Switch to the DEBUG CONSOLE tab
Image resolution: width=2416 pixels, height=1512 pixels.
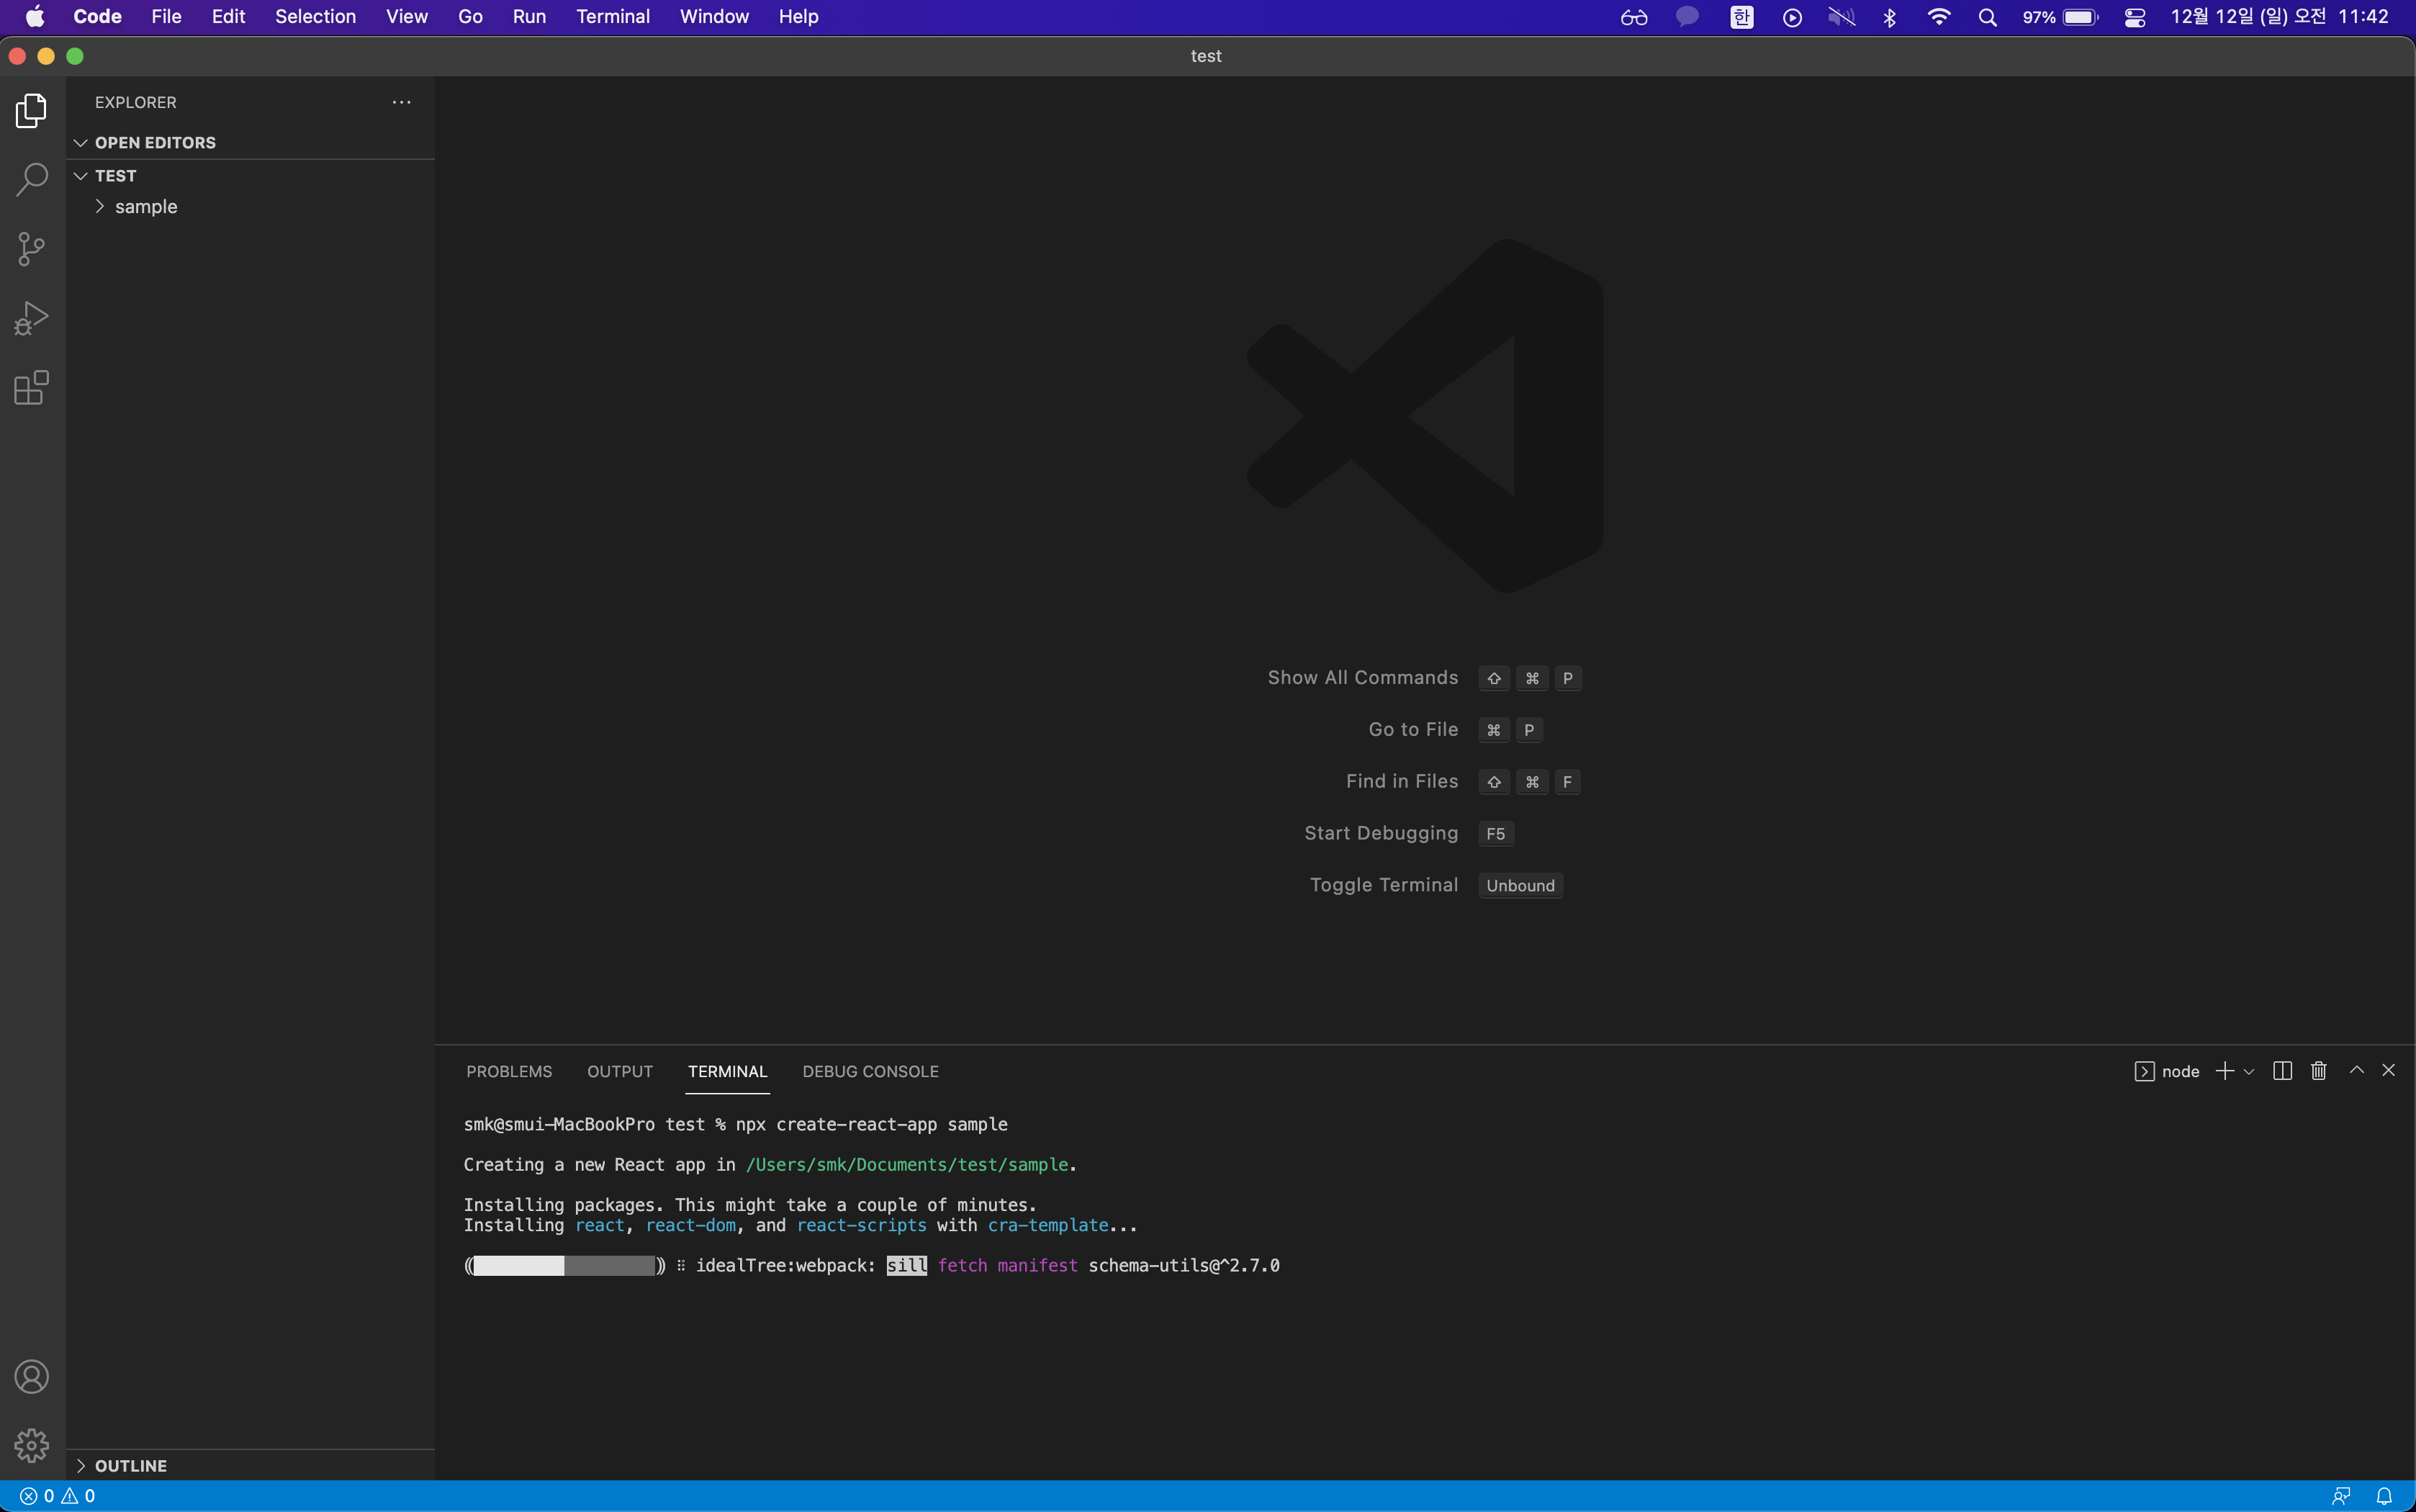click(870, 1071)
